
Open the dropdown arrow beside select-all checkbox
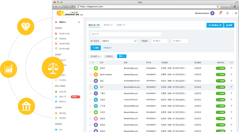[x=93, y=63]
